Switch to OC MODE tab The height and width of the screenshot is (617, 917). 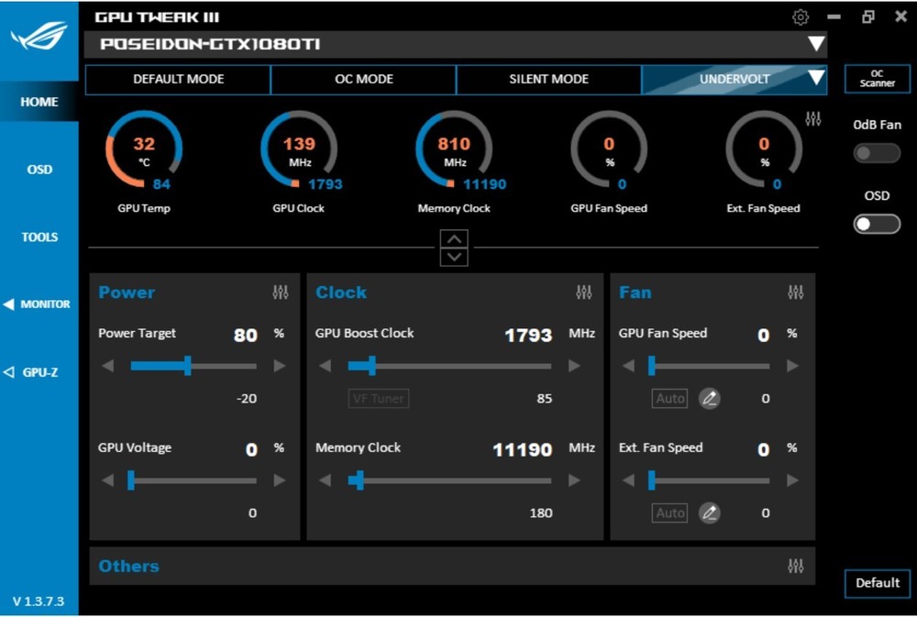pyautogui.click(x=364, y=80)
